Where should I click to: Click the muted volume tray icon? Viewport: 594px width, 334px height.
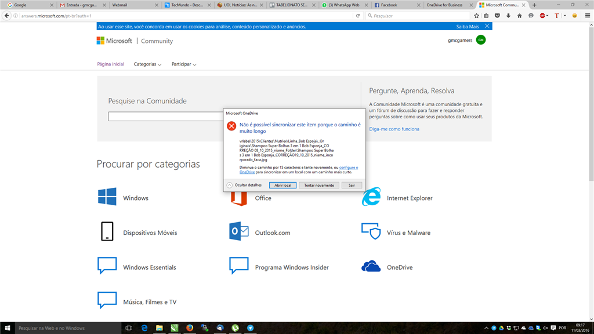(545, 328)
